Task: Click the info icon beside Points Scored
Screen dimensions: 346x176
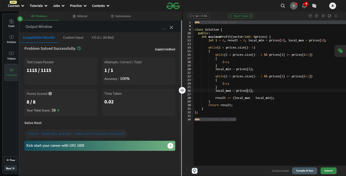Action: (x=50, y=94)
